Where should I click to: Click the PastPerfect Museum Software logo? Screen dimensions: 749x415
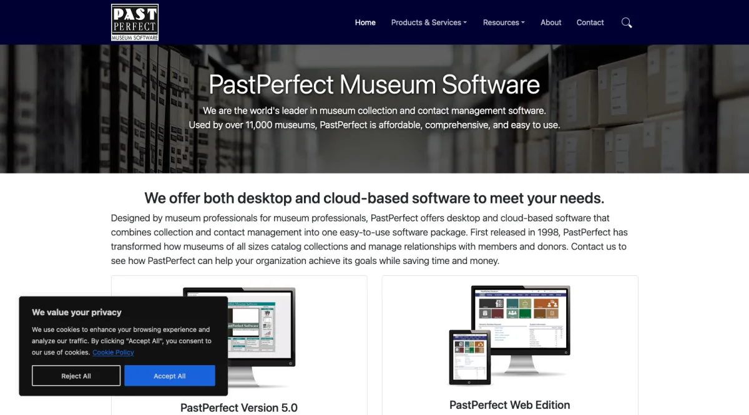[135, 22]
